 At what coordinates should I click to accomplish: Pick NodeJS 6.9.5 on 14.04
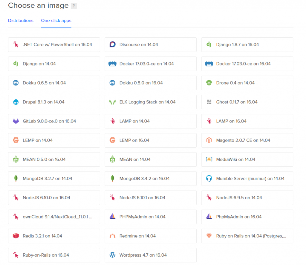[247, 198]
